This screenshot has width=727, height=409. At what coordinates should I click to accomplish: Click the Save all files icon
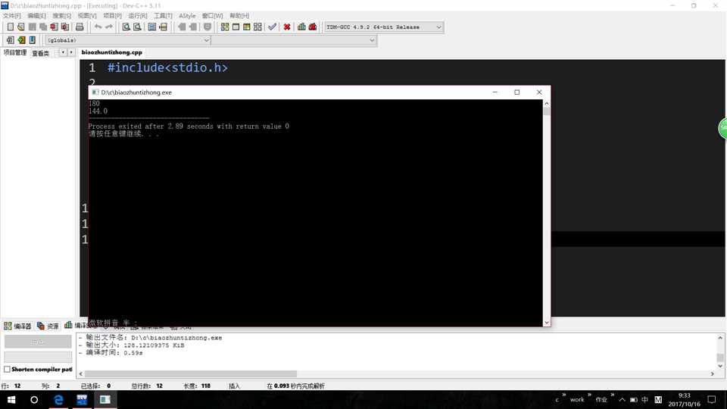coord(43,27)
